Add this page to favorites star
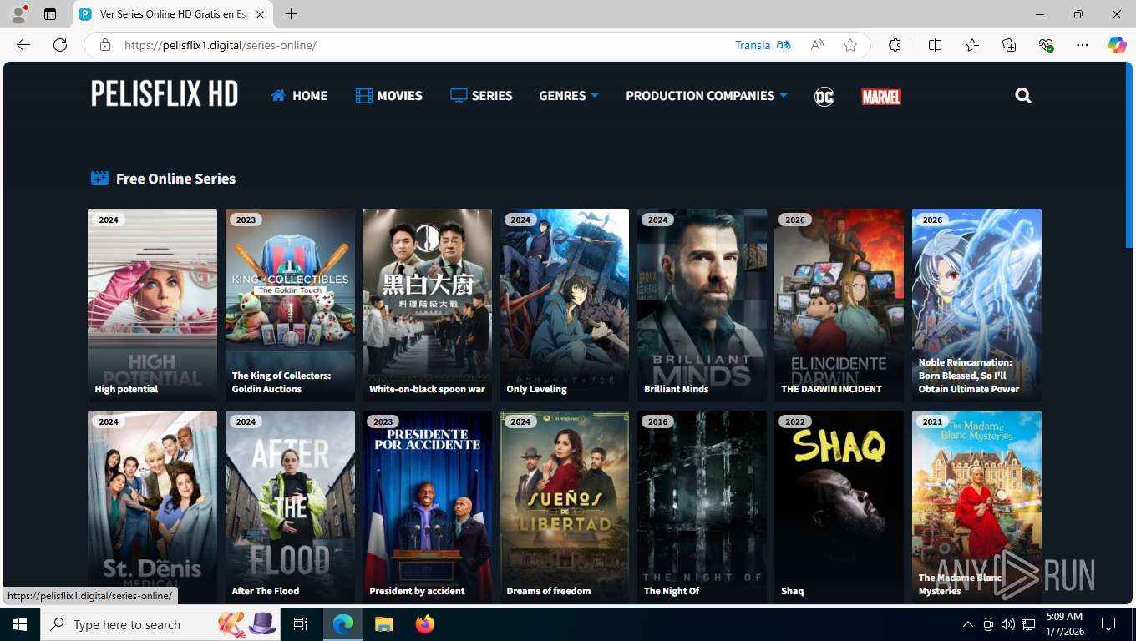Viewport: 1136px width, 641px height. pyautogui.click(x=850, y=45)
